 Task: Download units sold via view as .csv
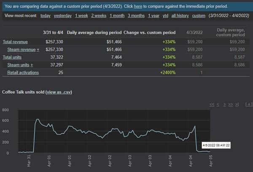[x=59, y=92]
